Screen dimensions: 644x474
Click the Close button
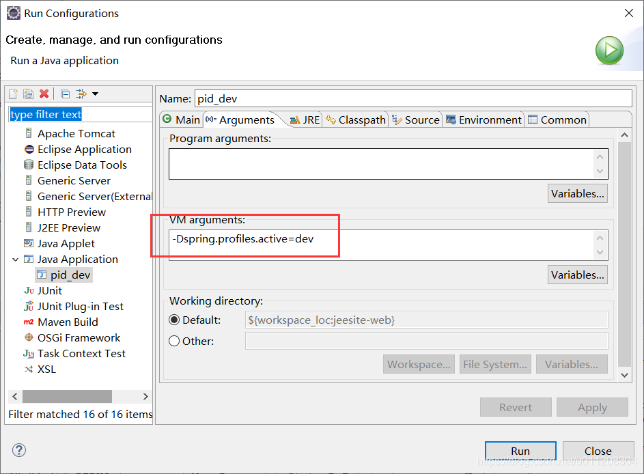598,451
